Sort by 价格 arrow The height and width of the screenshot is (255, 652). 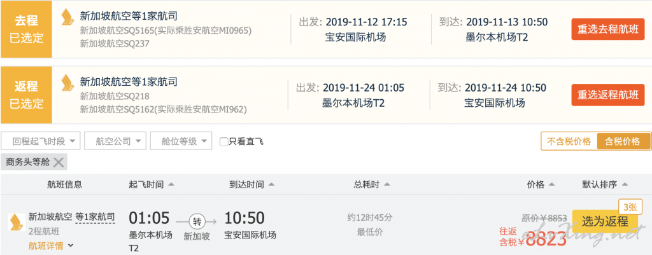click(552, 185)
